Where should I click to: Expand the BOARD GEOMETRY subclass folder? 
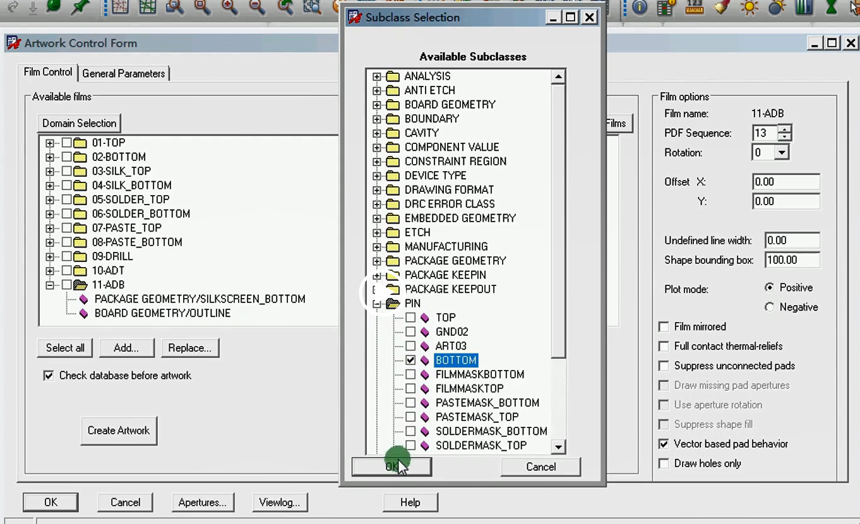coord(377,105)
